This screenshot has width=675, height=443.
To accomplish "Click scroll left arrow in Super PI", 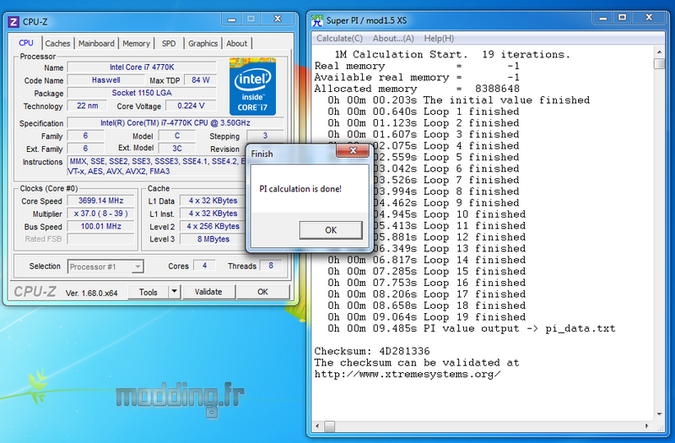I will tap(318, 426).
